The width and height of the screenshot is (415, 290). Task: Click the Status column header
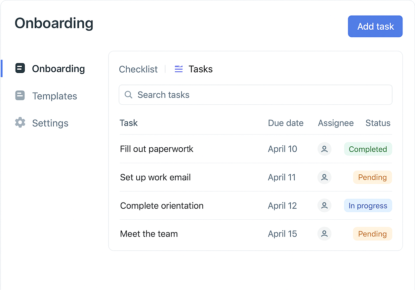click(x=378, y=123)
